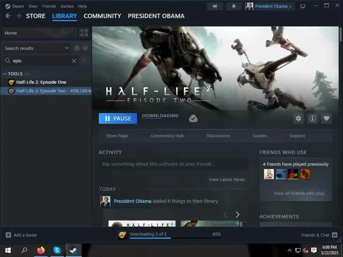Screen dimensions: 343x257
Task: Open Windows Start menu
Action: [8, 250]
